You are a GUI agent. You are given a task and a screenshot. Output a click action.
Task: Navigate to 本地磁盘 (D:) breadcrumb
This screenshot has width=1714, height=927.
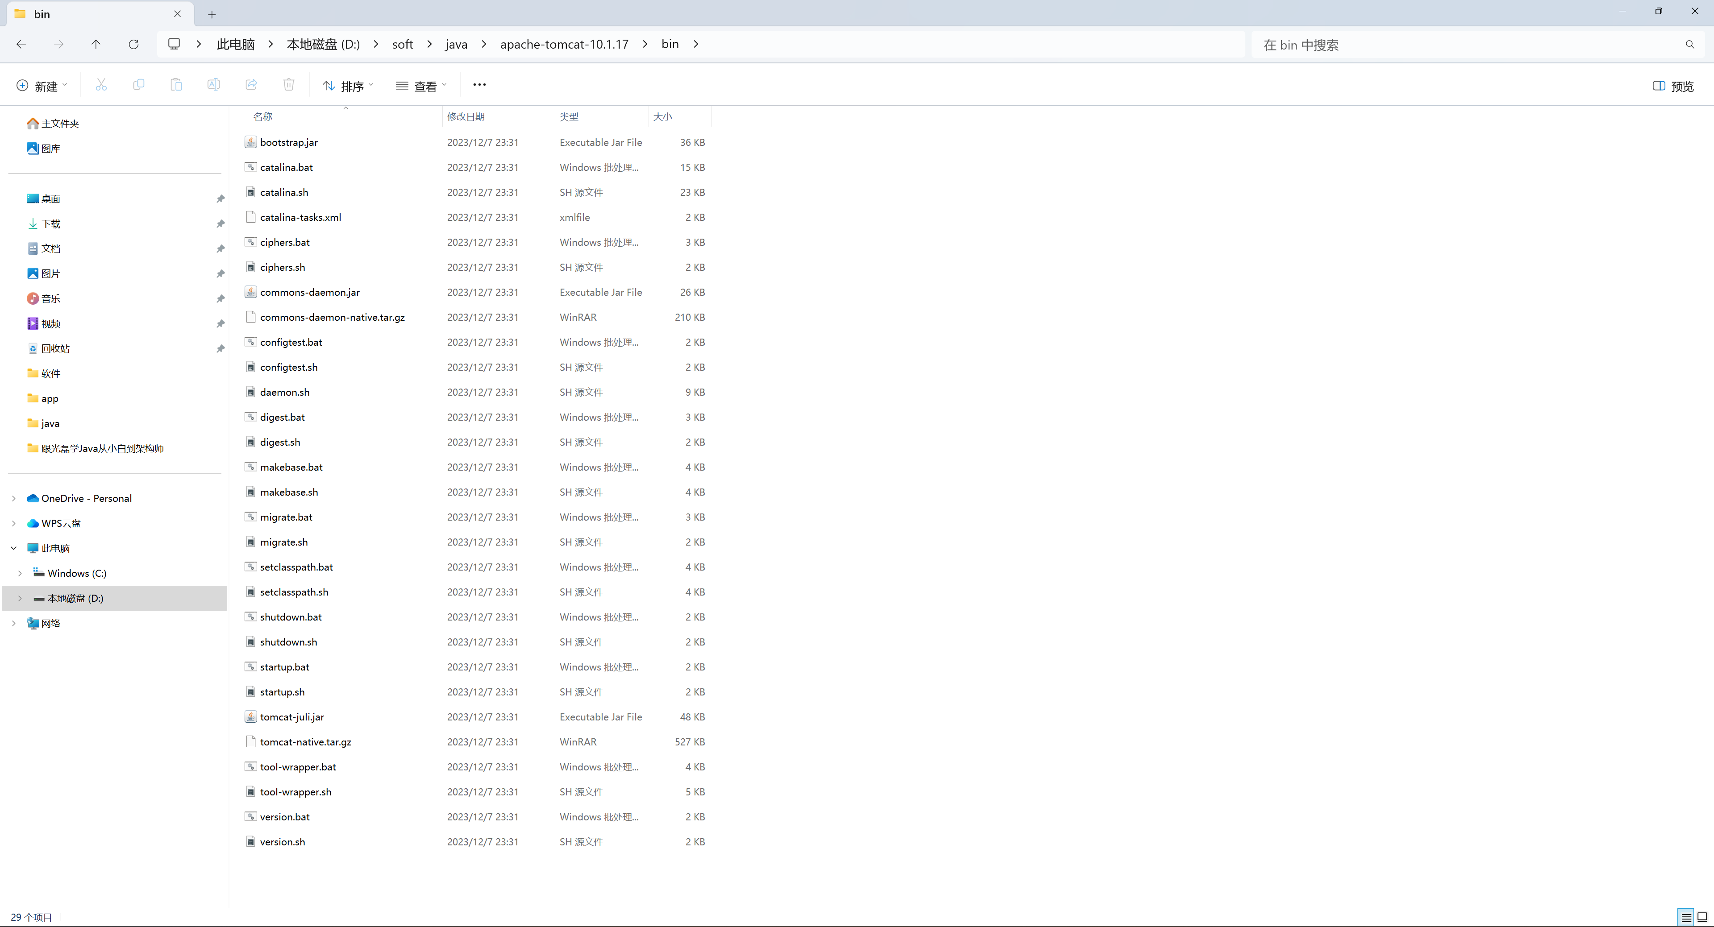(323, 44)
